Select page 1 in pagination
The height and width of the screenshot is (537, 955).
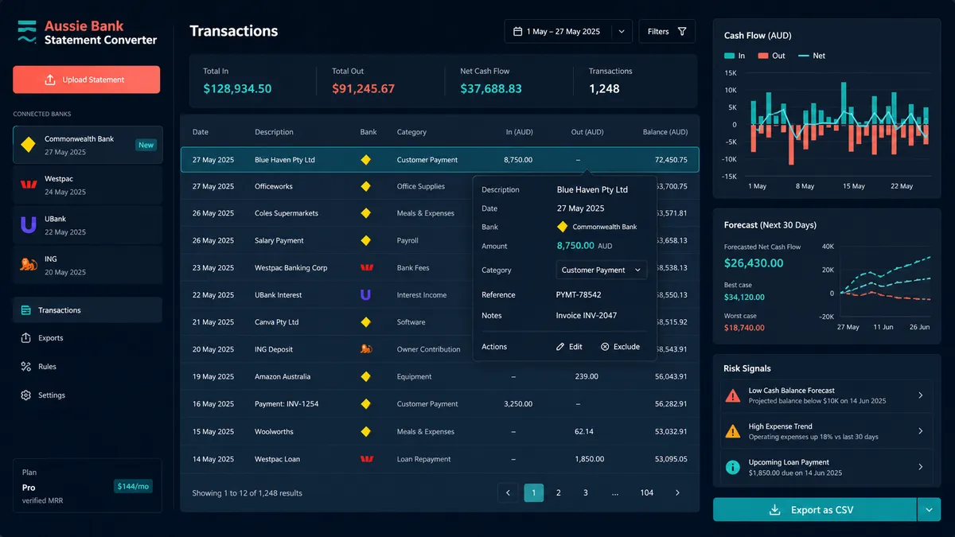pos(534,493)
